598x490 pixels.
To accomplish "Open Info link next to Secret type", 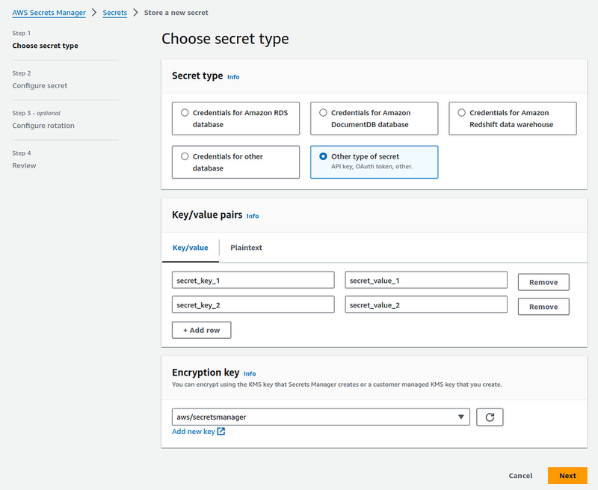I will point(233,77).
